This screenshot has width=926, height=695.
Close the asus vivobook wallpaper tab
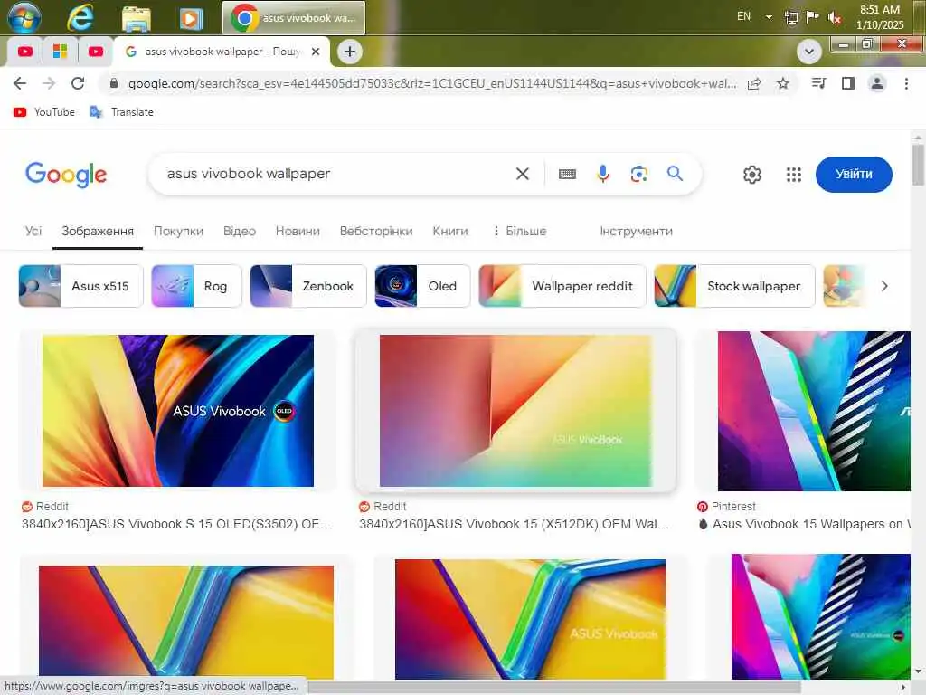(316, 52)
